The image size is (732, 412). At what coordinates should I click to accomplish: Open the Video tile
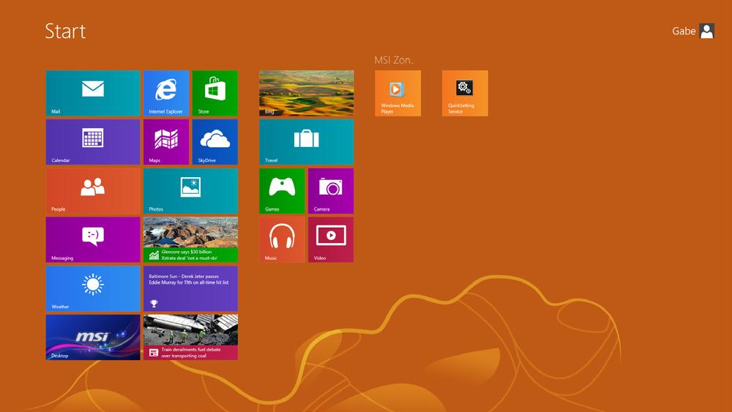[x=331, y=239]
